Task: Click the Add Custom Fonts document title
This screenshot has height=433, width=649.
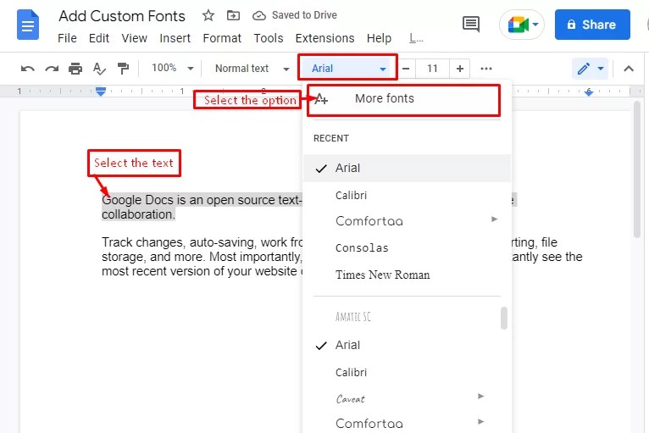Action: click(122, 16)
